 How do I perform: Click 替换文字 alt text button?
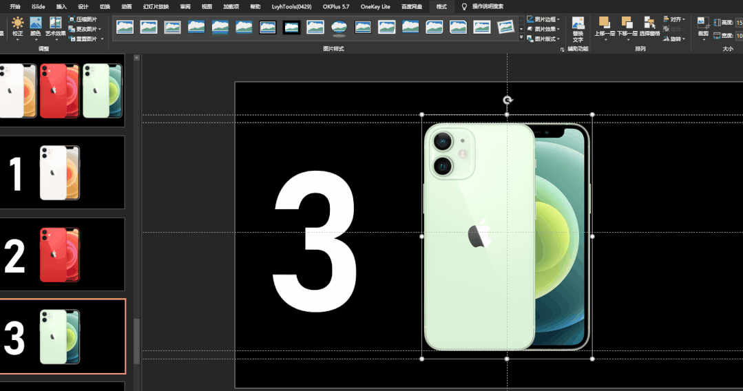[x=578, y=29]
